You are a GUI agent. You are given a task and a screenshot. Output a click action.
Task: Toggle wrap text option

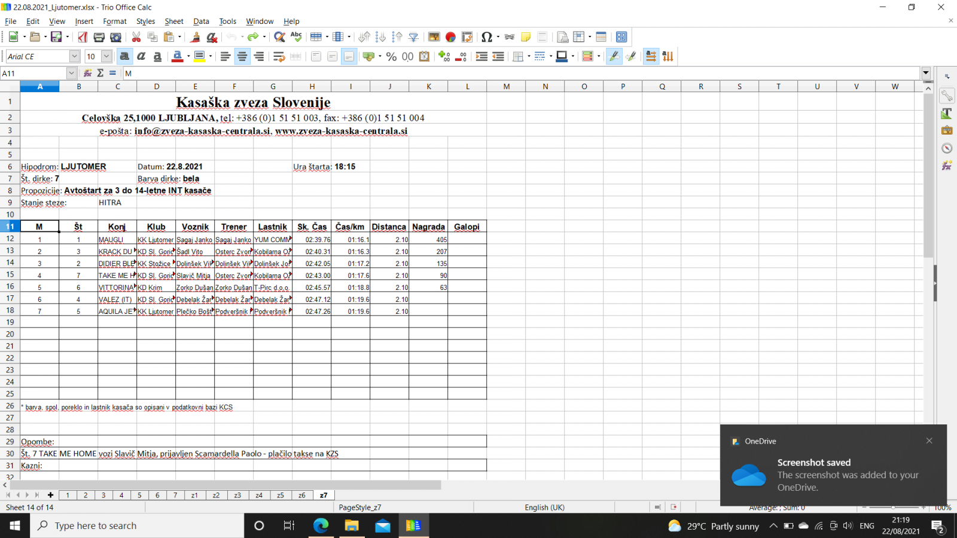pyautogui.click(x=279, y=57)
